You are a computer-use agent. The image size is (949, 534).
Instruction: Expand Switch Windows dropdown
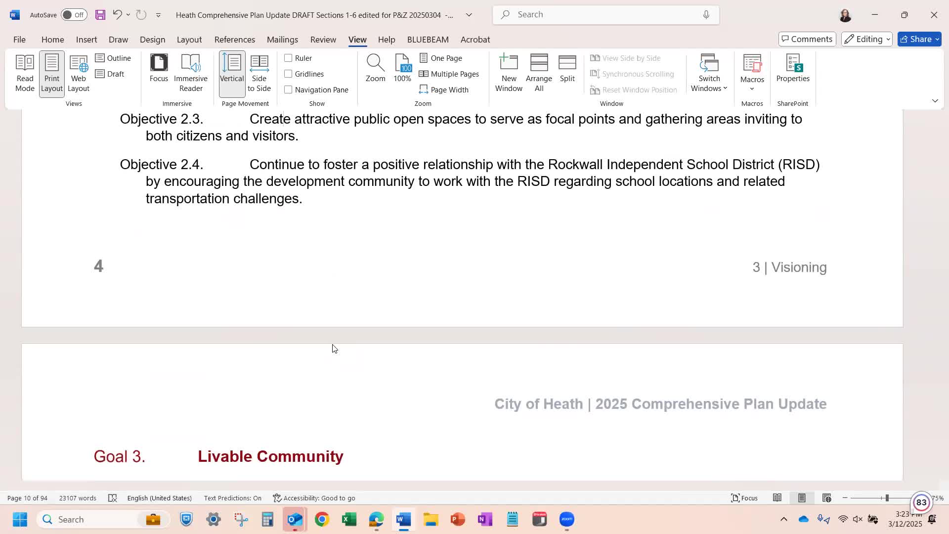[x=709, y=73]
